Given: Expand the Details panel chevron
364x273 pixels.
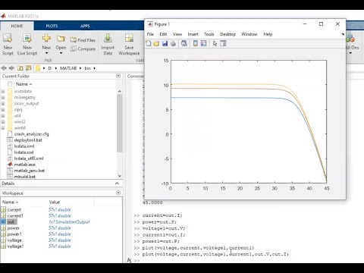Looking at the screenshot, I should click(117, 184).
